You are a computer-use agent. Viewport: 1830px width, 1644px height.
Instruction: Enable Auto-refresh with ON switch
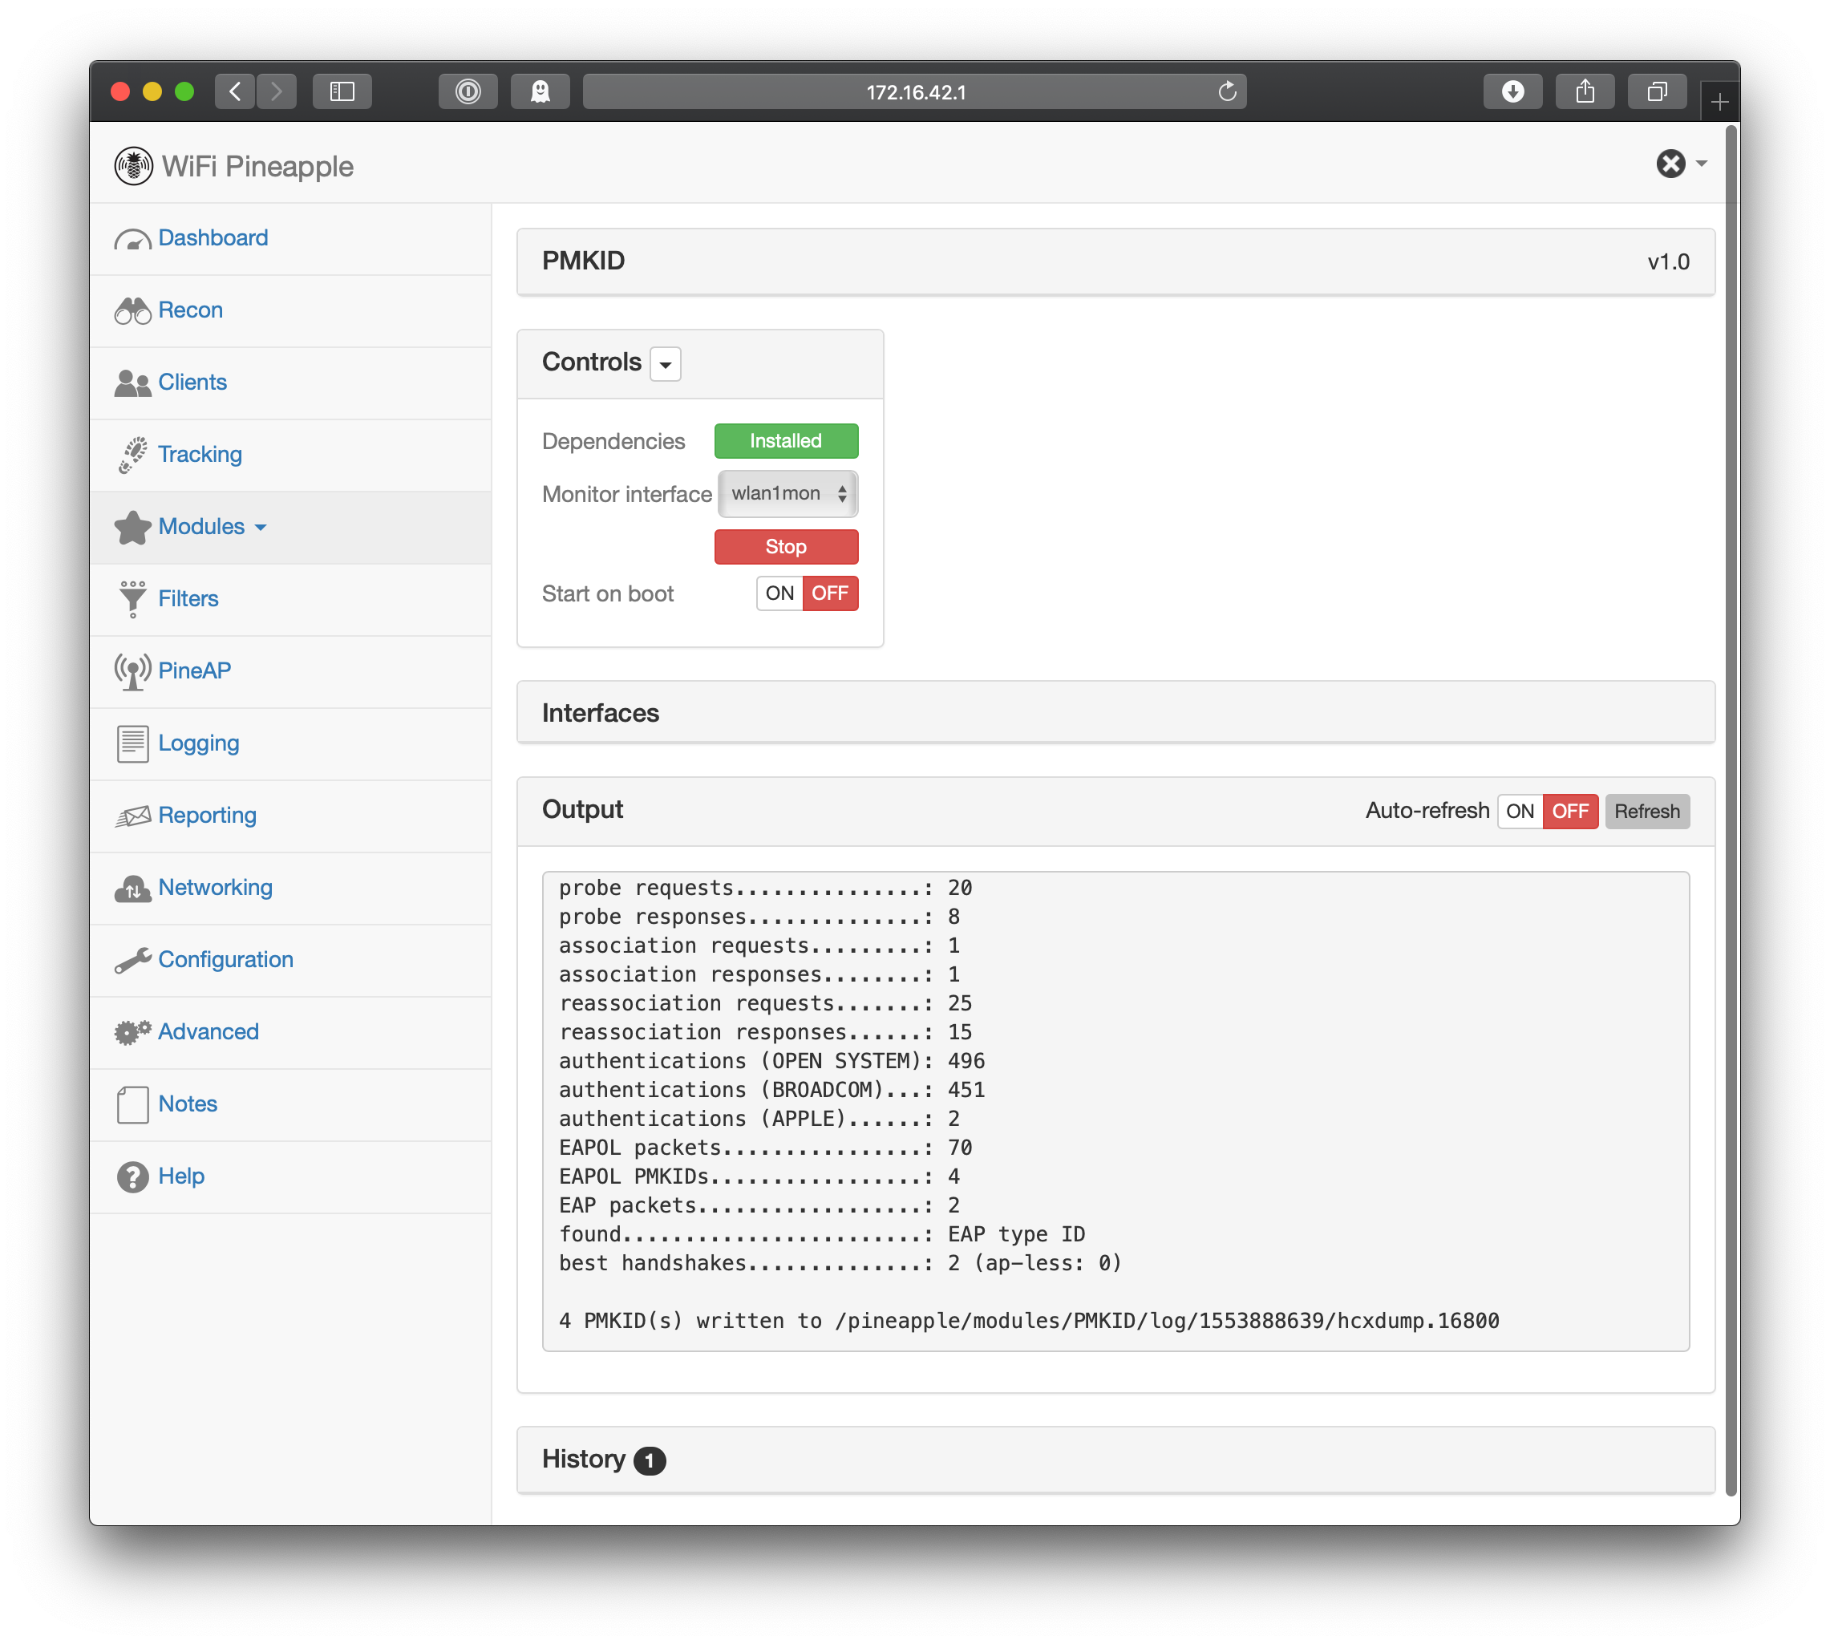point(1520,811)
